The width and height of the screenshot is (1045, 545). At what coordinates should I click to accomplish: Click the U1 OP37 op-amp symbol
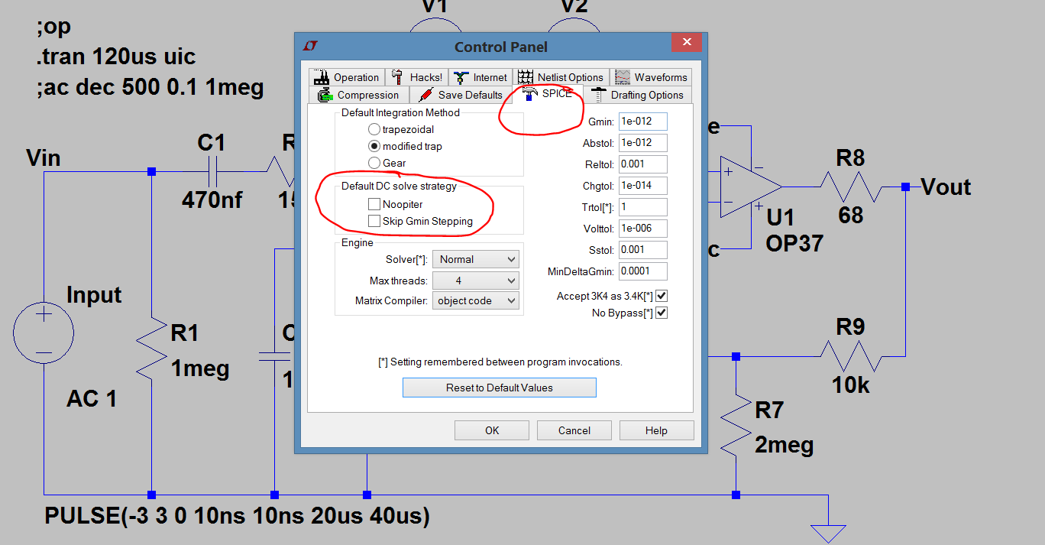(751, 187)
